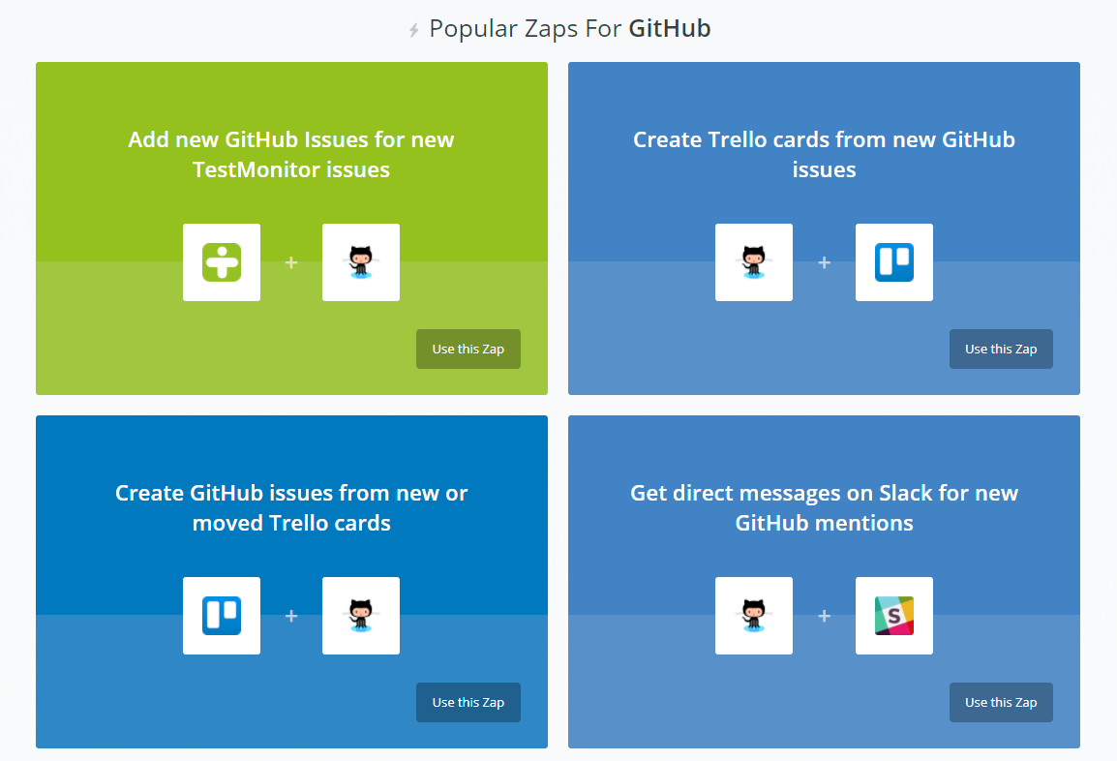The image size is (1117, 761).
Task: Click the Slack app icon
Action: coord(894,616)
